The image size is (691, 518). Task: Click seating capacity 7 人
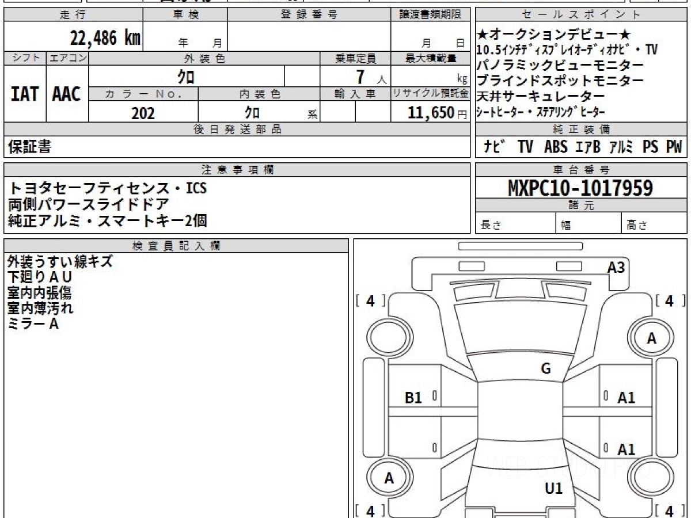[x=371, y=77]
